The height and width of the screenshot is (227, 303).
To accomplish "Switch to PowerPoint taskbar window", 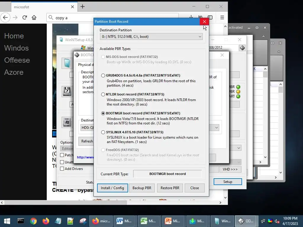I will (173, 221).
